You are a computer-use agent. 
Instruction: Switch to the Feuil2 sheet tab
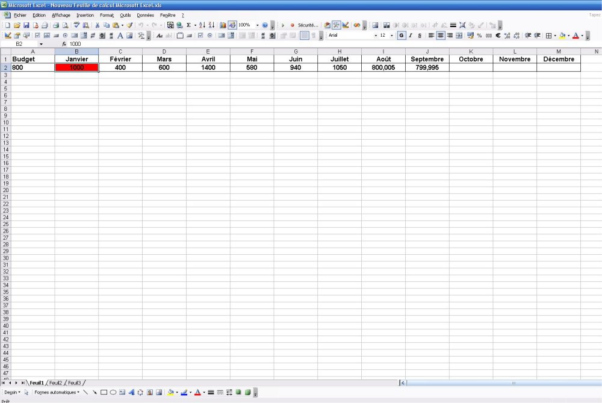pos(55,383)
